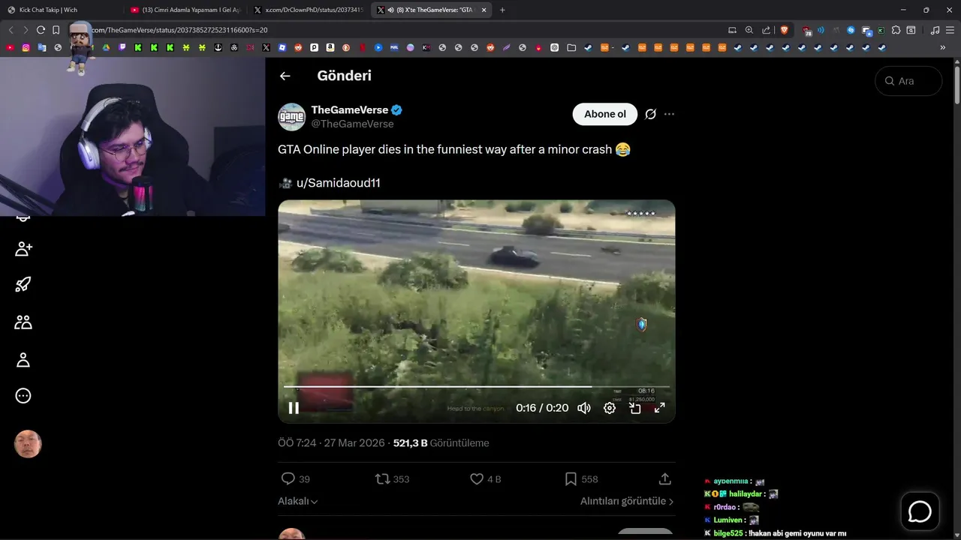Bookmark the post showing 558 saves
This screenshot has width=961, height=540.
(571, 478)
